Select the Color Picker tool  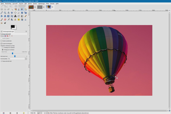click(2, 13)
